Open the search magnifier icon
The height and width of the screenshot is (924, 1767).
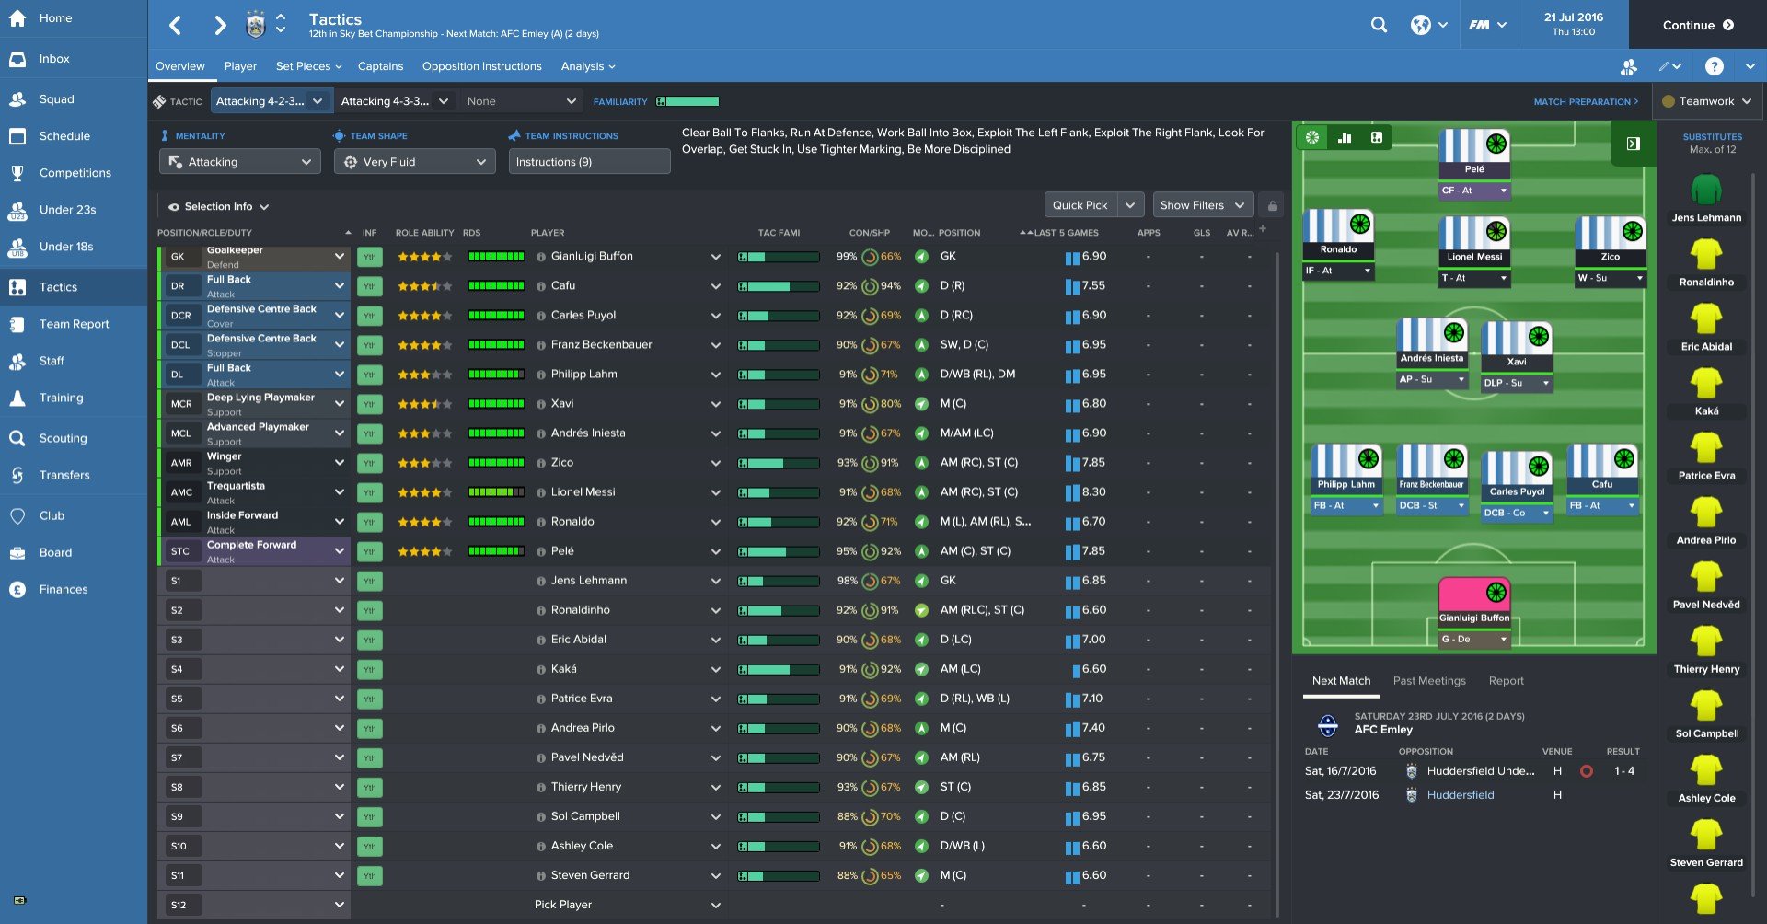click(x=1379, y=25)
